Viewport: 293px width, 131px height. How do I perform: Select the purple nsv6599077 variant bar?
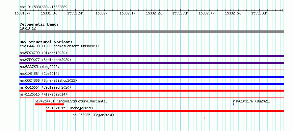(x=151, y=63)
